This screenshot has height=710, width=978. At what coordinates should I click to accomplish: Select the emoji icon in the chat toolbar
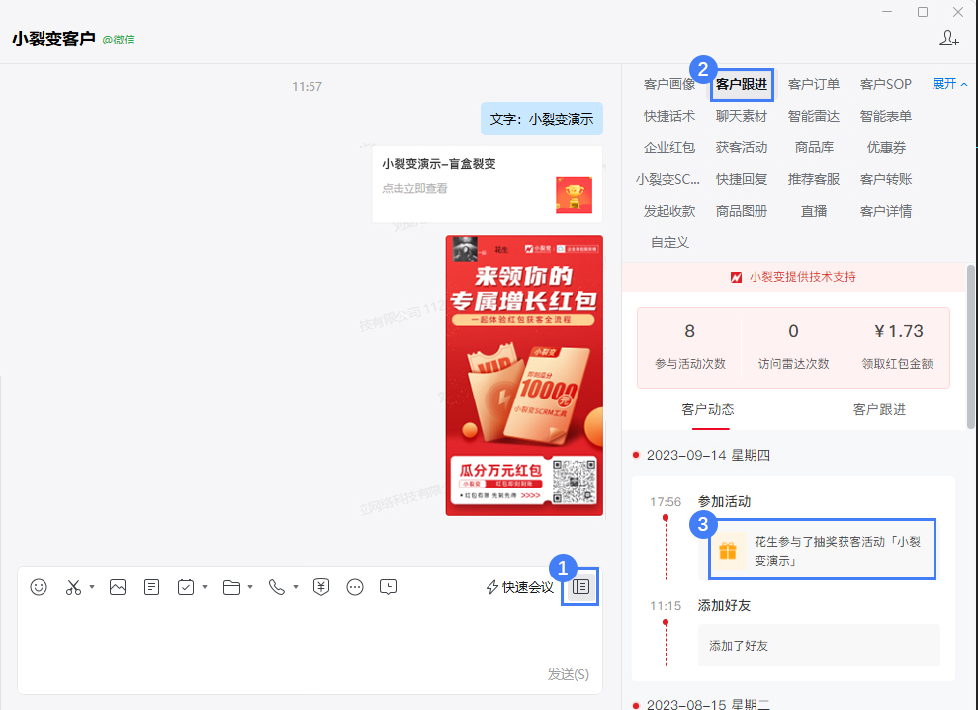39,586
